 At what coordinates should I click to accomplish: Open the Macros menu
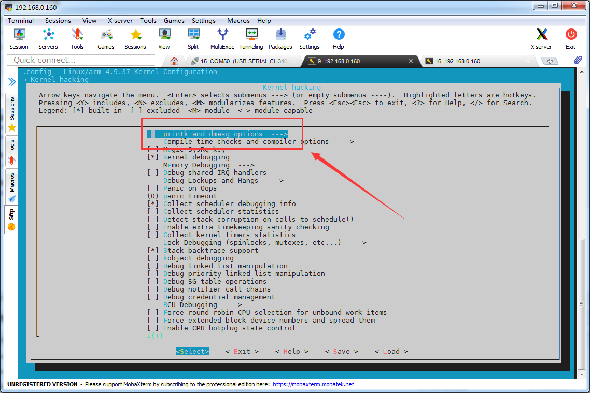238,21
